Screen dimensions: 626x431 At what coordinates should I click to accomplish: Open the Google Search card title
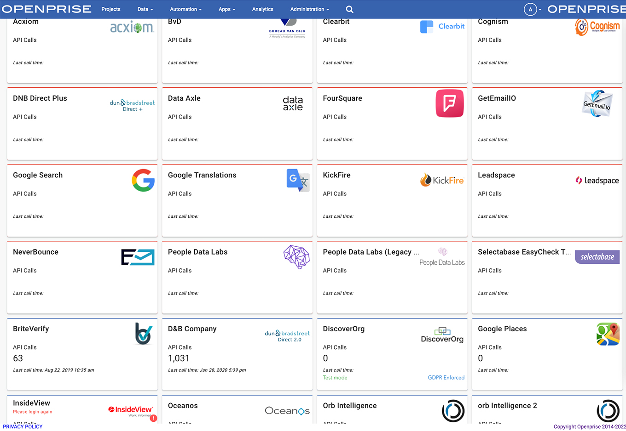[38, 175]
